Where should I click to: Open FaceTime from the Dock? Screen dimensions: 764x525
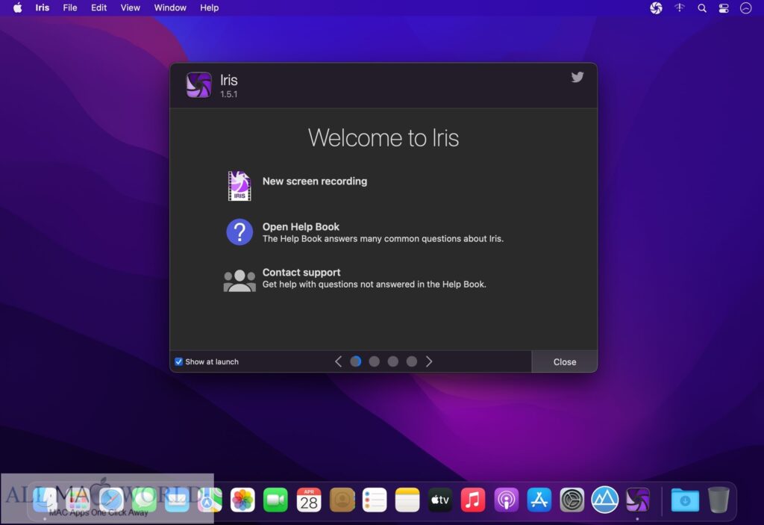pyautogui.click(x=275, y=500)
